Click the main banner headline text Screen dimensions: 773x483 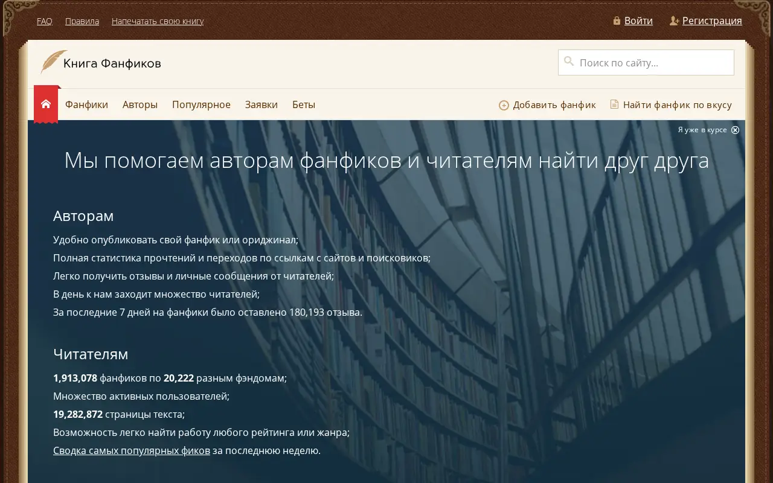386,161
